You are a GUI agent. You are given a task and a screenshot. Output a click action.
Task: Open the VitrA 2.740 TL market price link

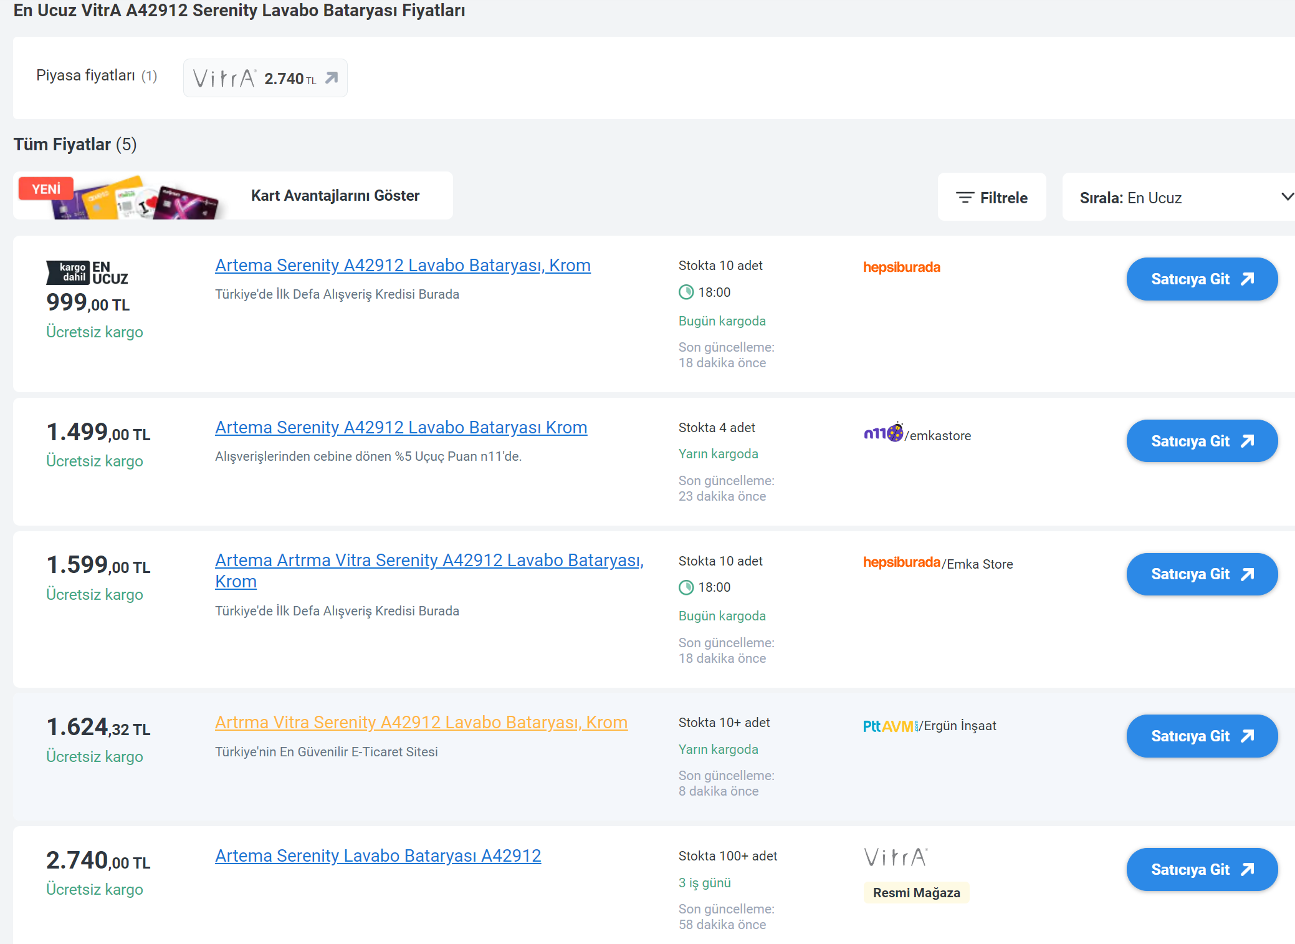click(265, 78)
